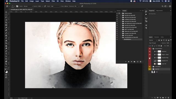
Task: Hide the COLORING group
Action: coord(150,67)
